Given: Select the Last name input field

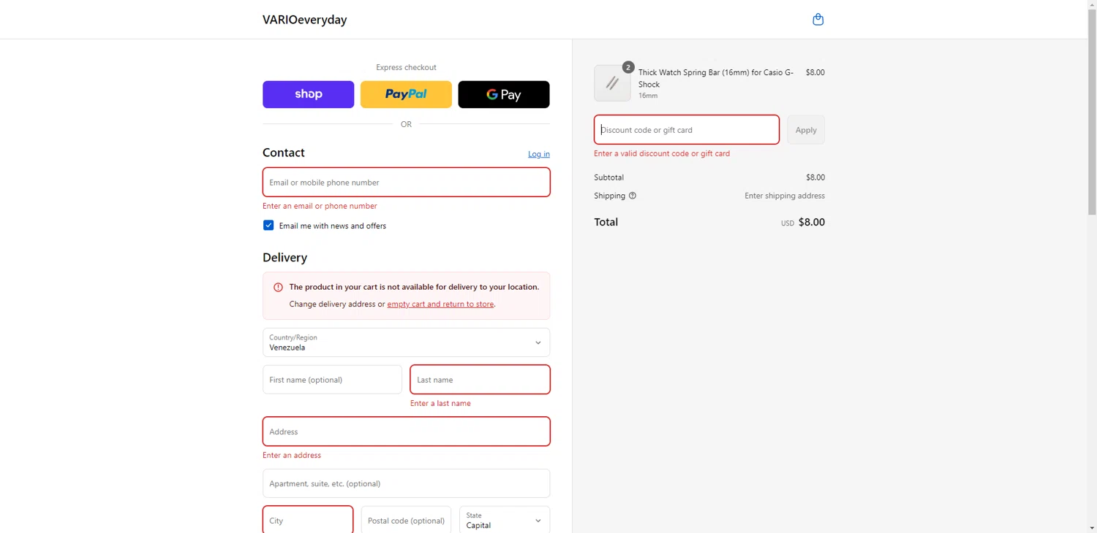Looking at the screenshot, I should [x=480, y=380].
